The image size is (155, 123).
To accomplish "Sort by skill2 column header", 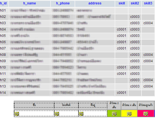I will [x=135, y=3].
